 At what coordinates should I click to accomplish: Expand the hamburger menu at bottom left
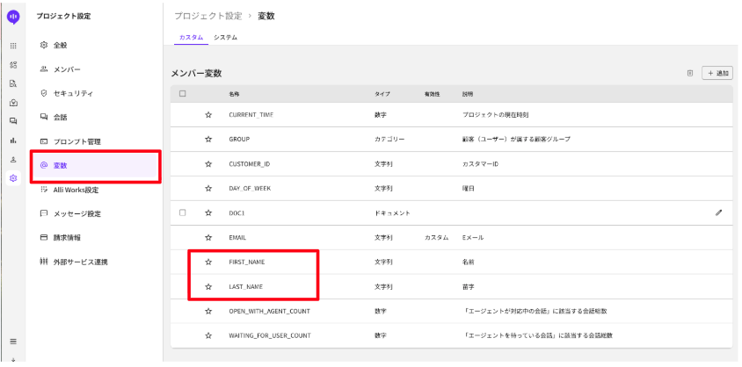[x=12, y=341]
